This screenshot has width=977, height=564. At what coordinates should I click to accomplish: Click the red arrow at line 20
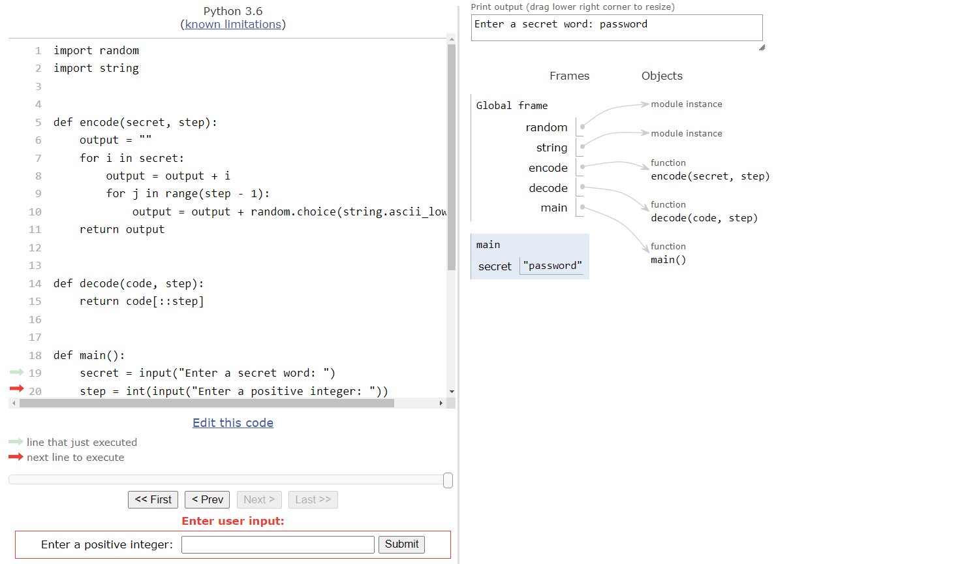(16, 388)
